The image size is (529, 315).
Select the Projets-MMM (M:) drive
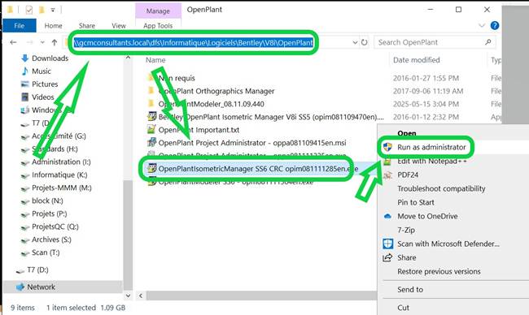[x=61, y=188]
